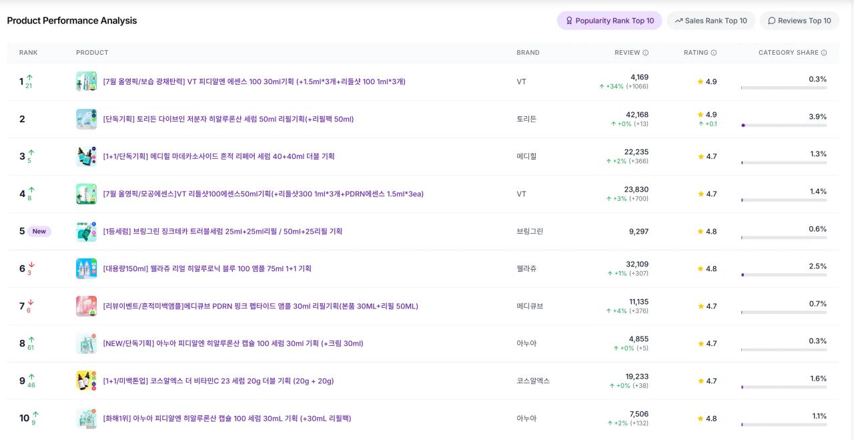
Task: Click review count 32,109
Action: [637, 264]
